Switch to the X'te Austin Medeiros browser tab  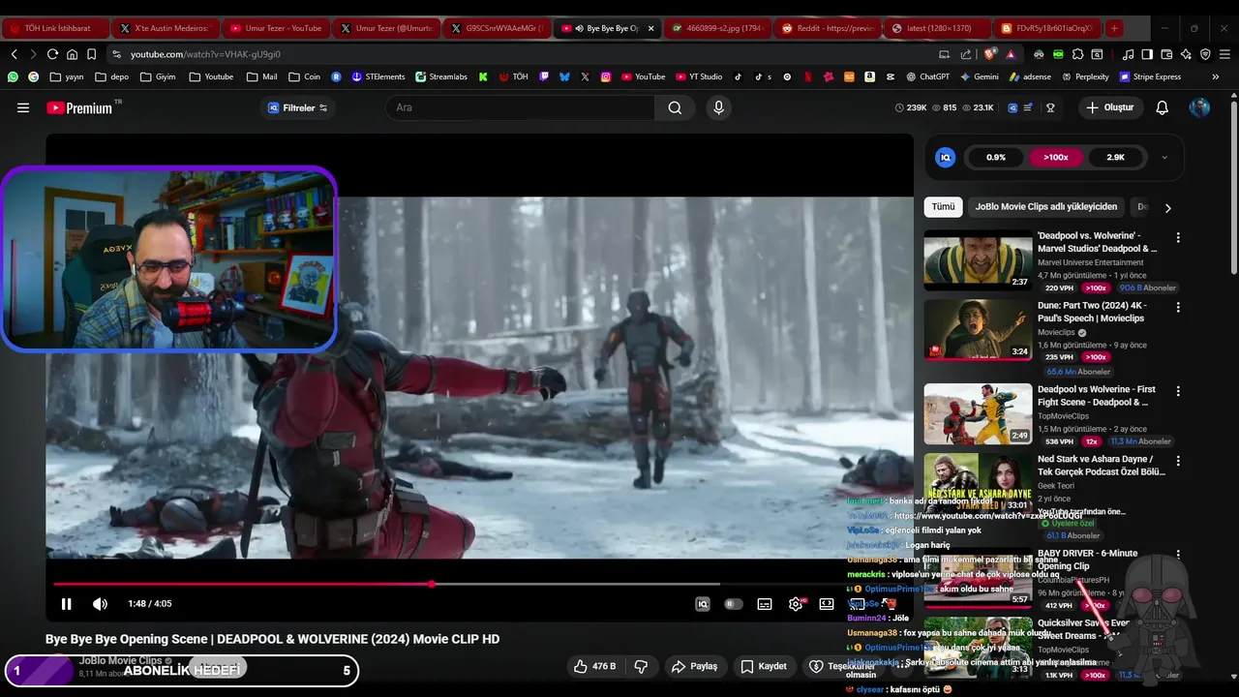(165, 28)
